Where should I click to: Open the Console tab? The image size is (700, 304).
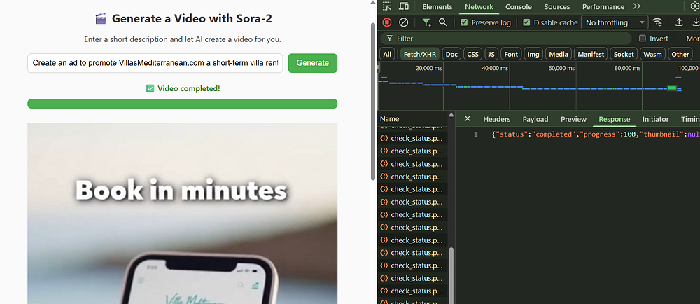coord(518,7)
